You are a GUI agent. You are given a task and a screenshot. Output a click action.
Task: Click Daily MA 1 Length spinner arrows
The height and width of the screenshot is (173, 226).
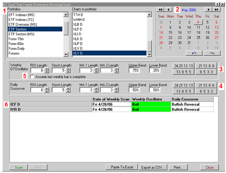click(96, 90)
